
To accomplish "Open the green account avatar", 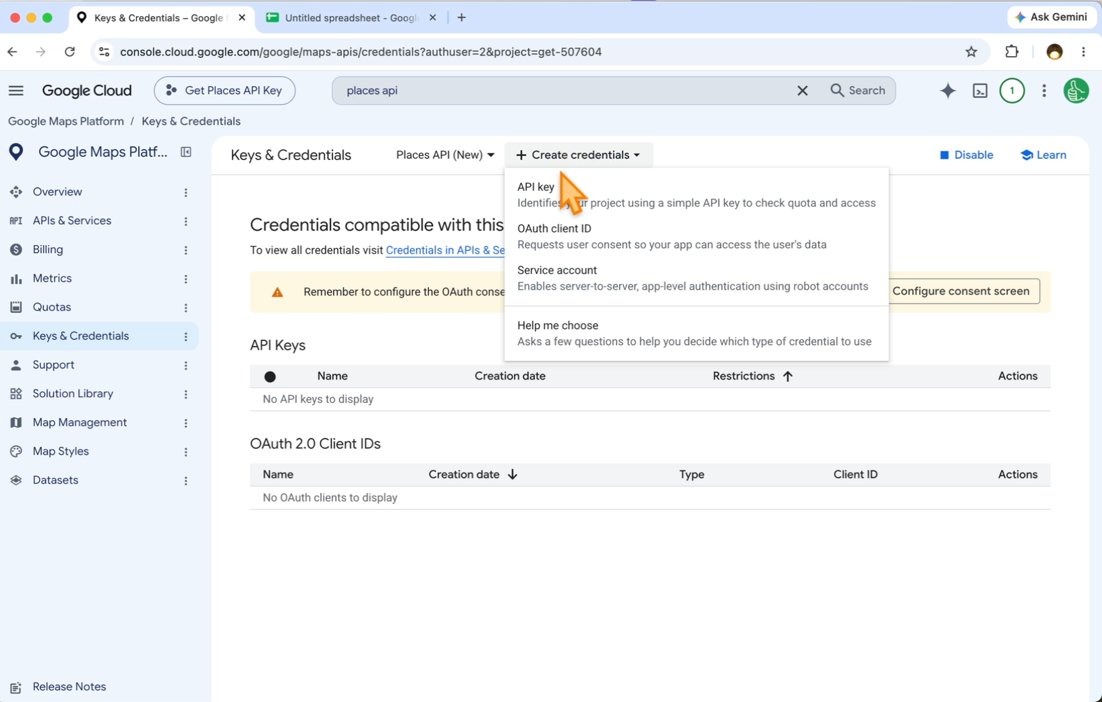I will tap(1076, 91).
